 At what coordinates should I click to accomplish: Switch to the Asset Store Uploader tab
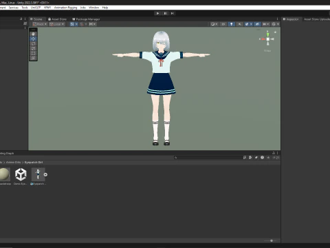coord(316,19)
